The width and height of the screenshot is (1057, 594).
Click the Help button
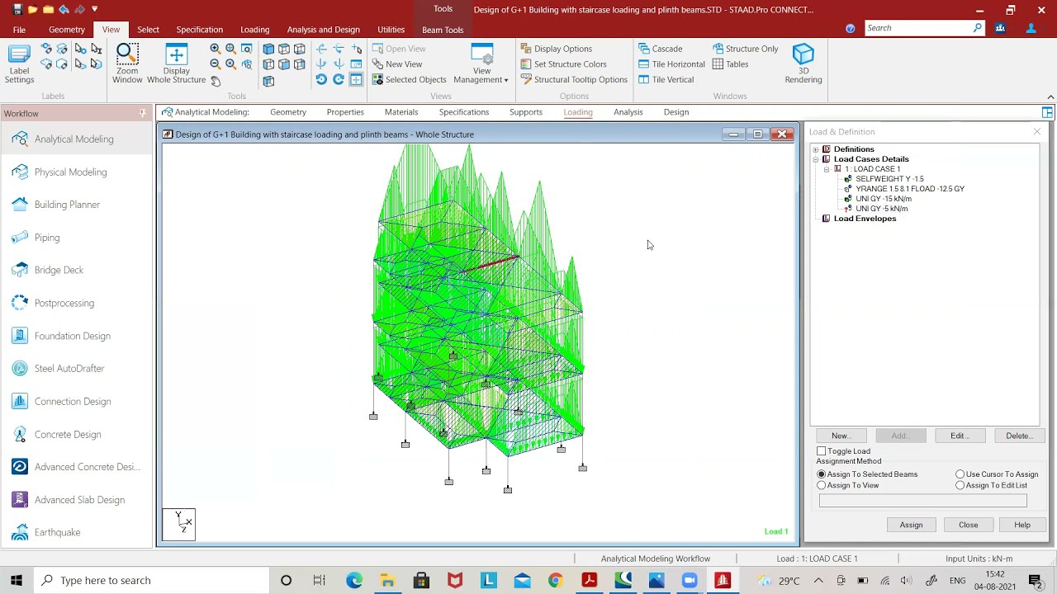click(x=1022, y=525)
